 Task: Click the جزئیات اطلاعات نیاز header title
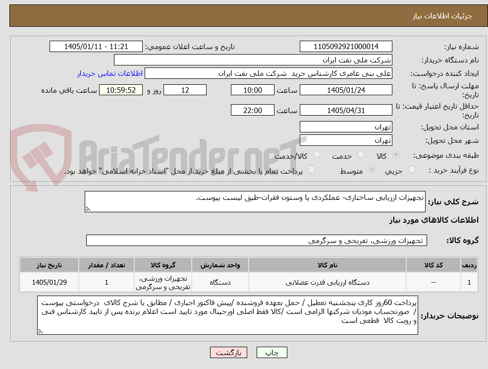pos(442,16)
